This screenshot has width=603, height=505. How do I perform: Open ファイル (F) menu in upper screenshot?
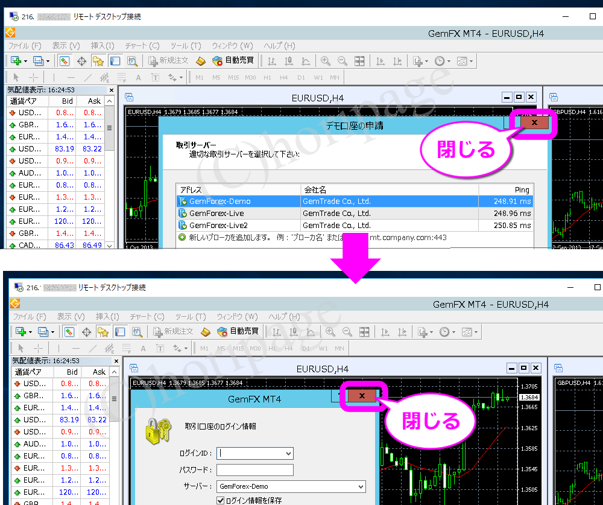25,46
